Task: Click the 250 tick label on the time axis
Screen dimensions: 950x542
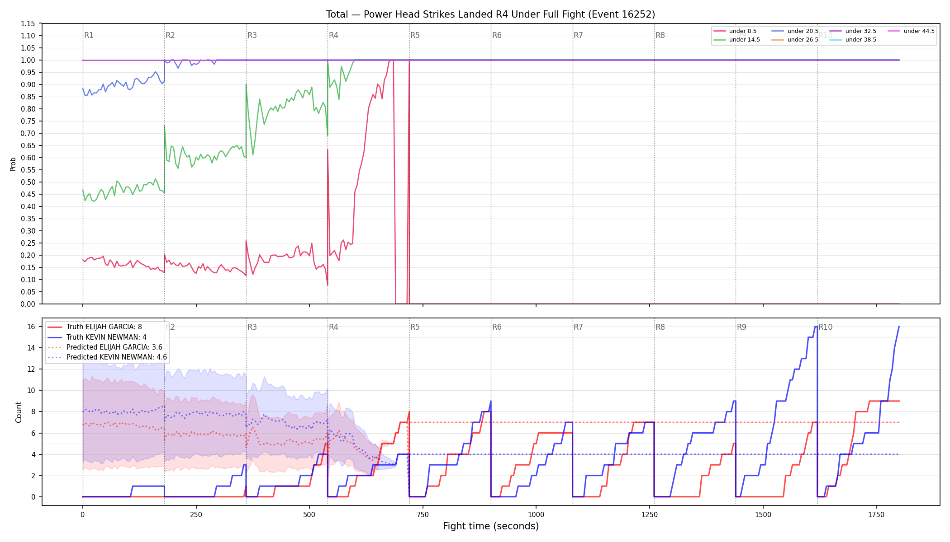Action: 196,514
